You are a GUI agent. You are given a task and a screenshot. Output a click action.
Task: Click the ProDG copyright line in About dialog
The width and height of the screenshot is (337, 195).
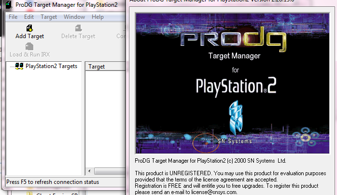[211, 161]
